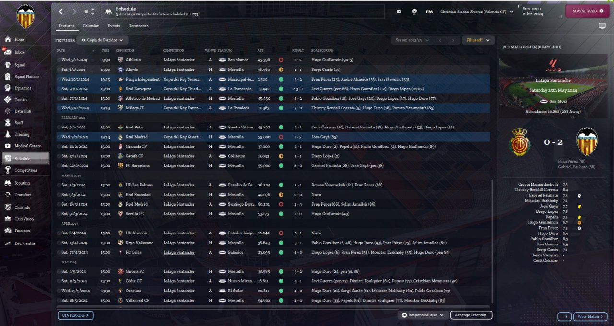
Task: Switch to the Calendar tab
Action: [x=91, y=26]
